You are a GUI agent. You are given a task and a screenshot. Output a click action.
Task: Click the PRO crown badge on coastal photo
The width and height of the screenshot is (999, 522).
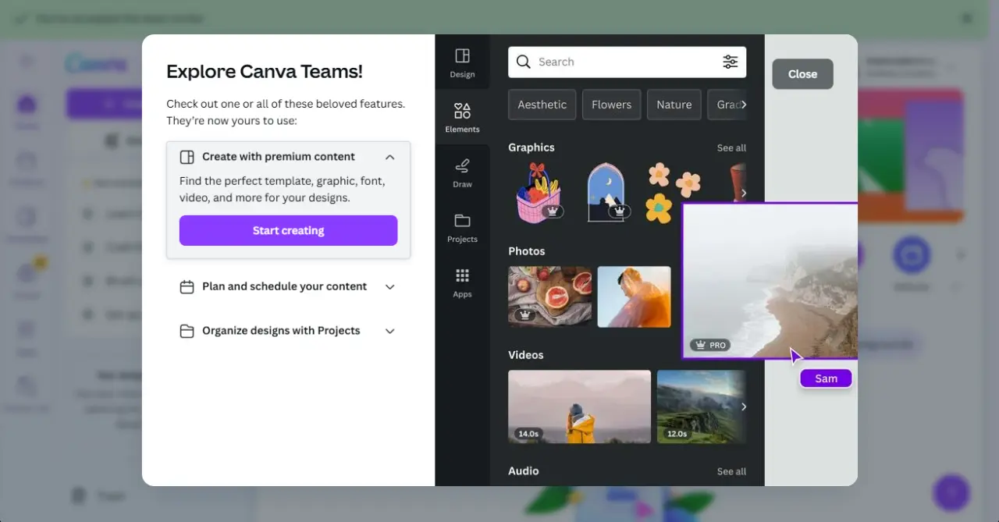coord(709,345)
